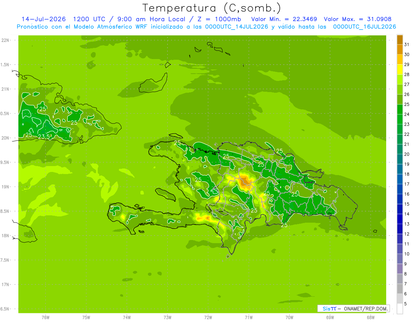Click the gray legend swatch between 6 and 7
This screenshot has width=416, height=322.
[x=400, y=289]
